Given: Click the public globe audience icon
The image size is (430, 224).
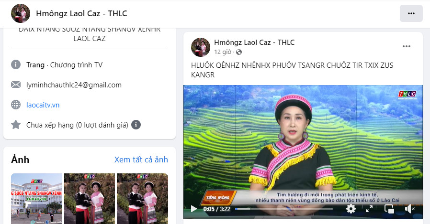Looking at the screenshot, I should (239, 52).
